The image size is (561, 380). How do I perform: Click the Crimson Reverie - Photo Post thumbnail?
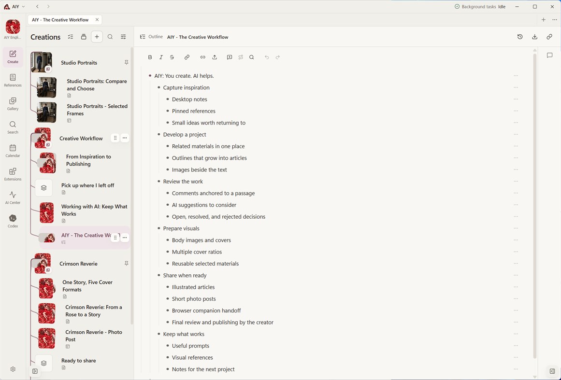click(47, 338)
